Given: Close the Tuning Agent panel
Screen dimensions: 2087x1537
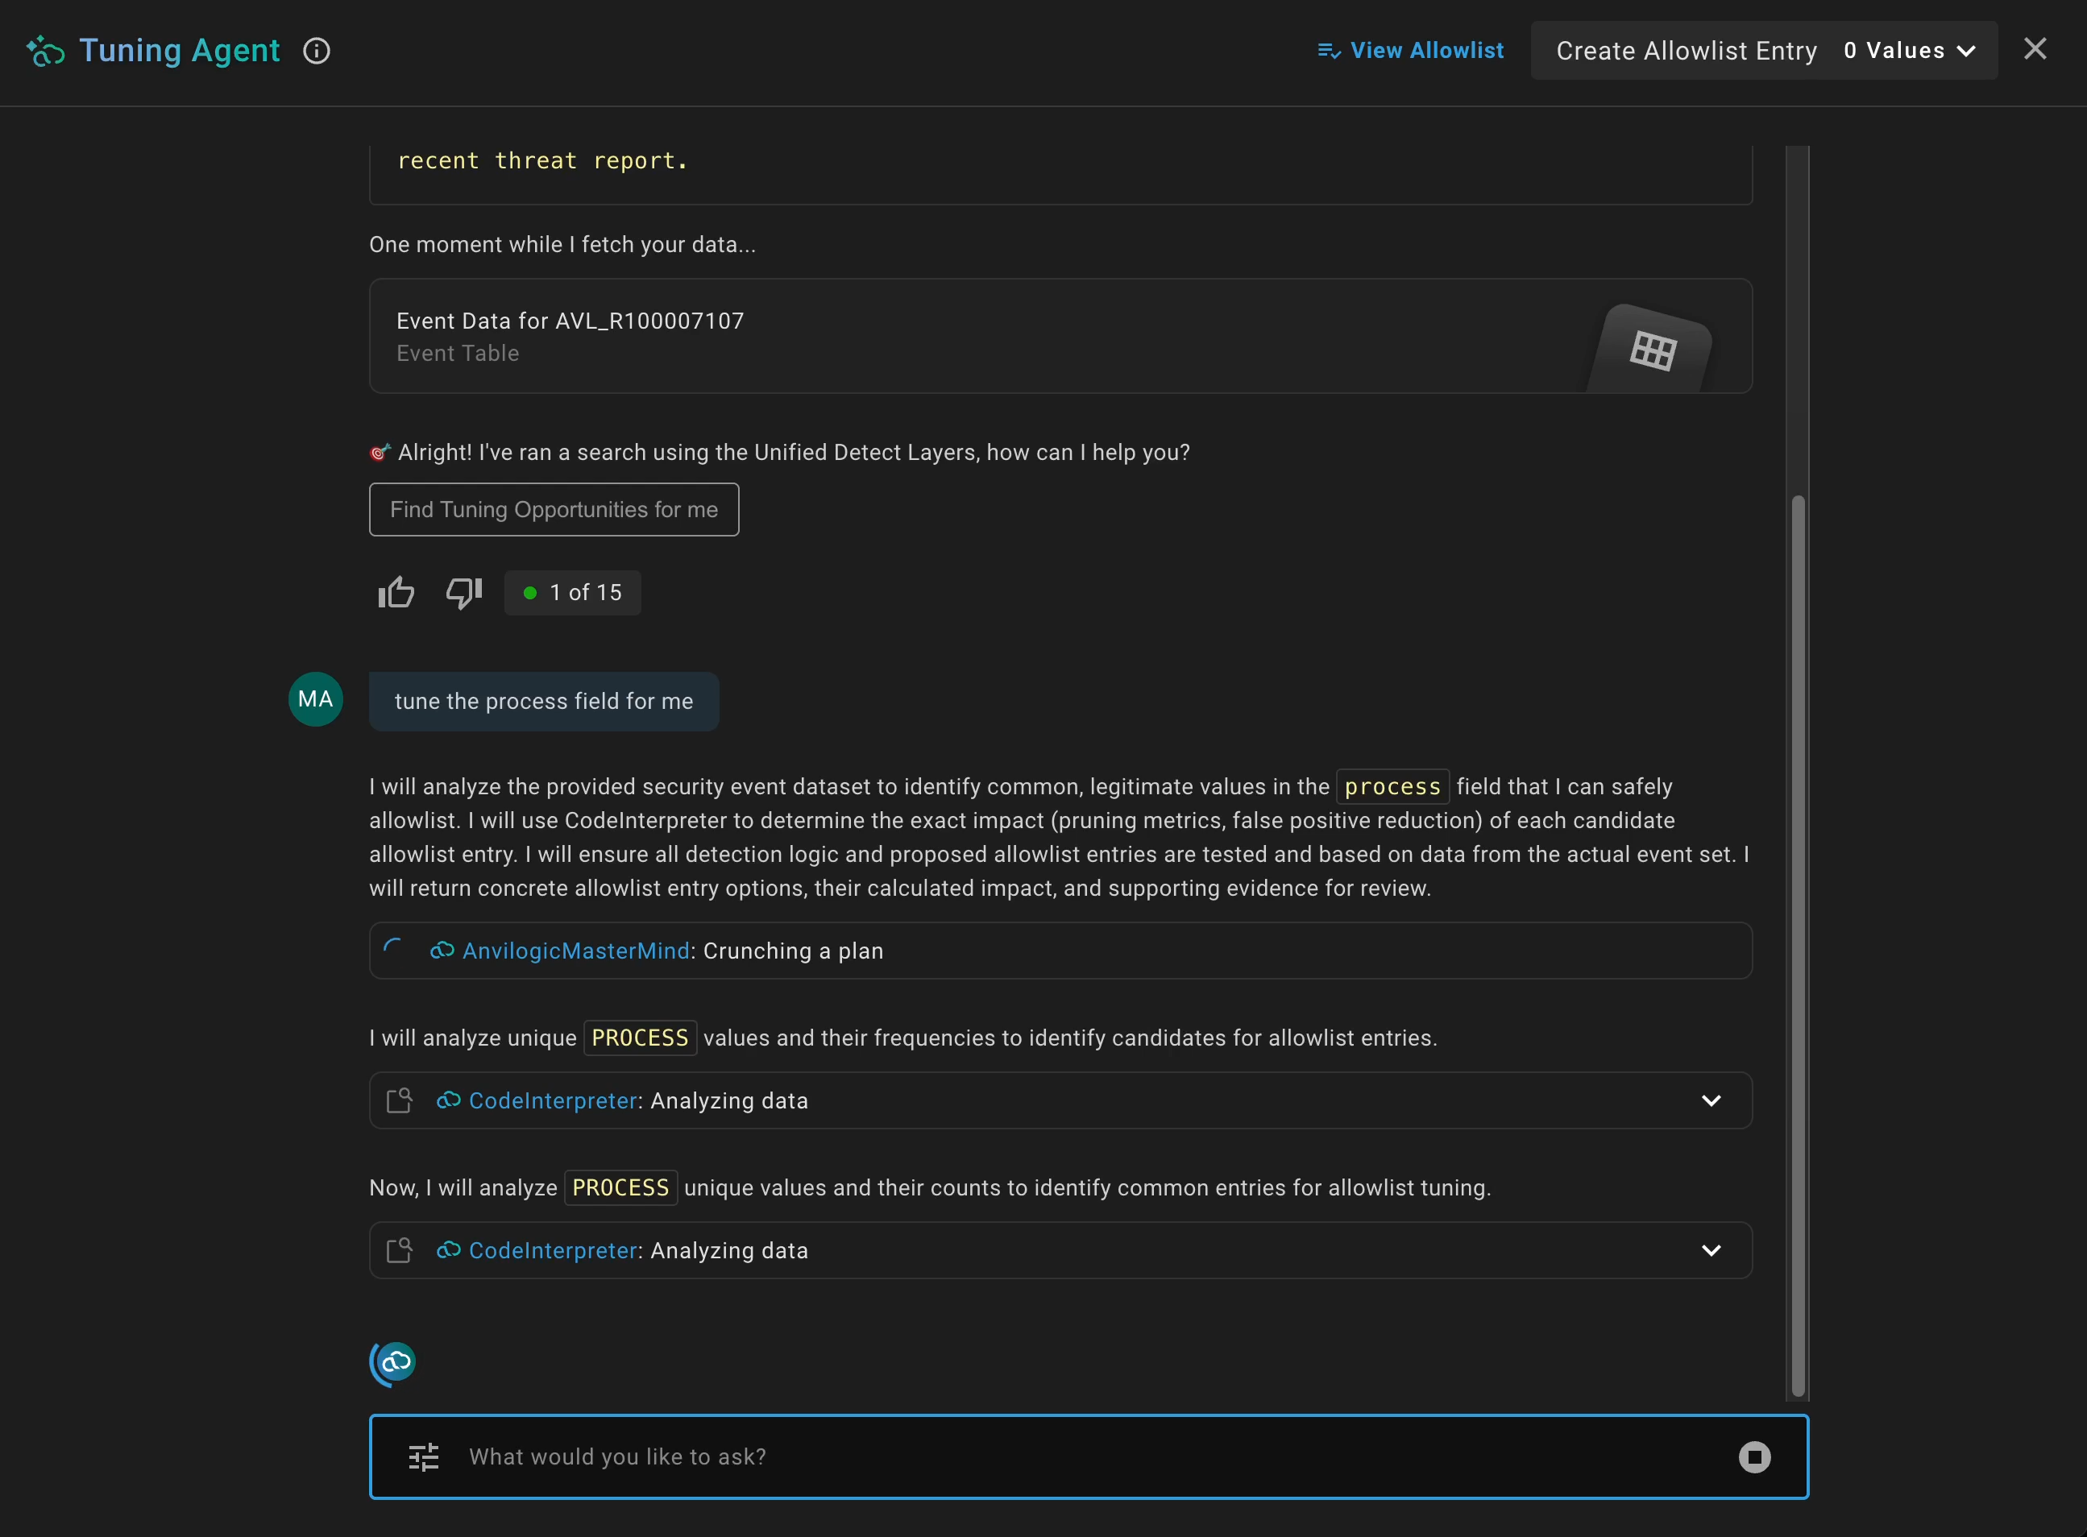Looking at the screenshot, I should (2035, 49).
